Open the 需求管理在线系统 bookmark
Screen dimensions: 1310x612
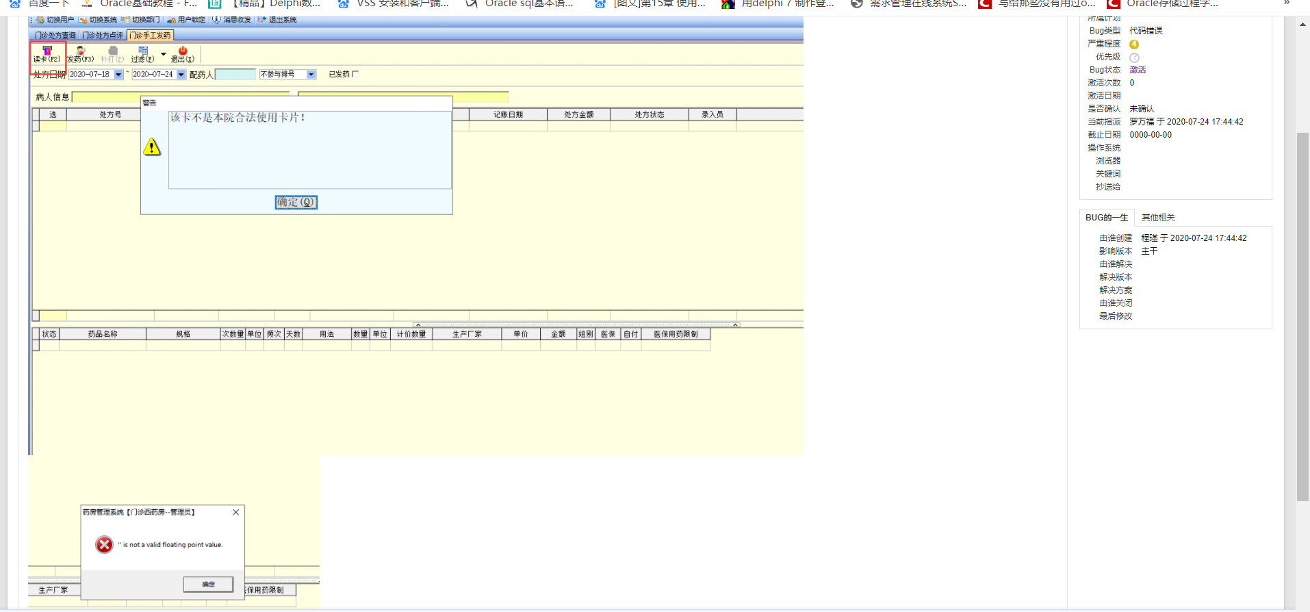tap(909, 3)
